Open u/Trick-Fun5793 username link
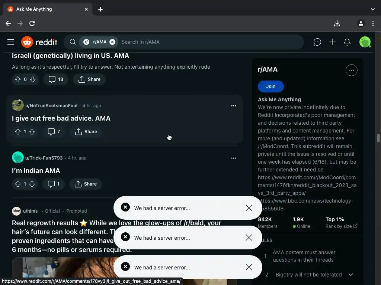 tap(44, 158)
